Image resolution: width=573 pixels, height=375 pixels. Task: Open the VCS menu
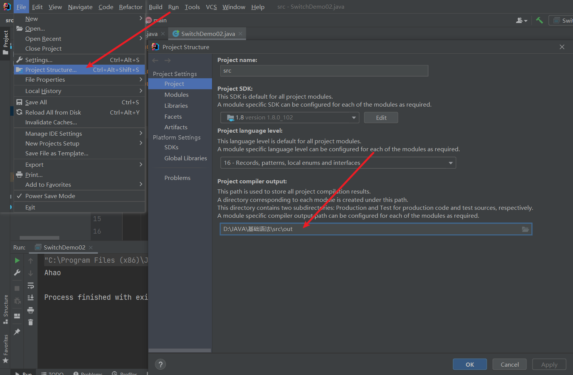(x=211, y=7)
